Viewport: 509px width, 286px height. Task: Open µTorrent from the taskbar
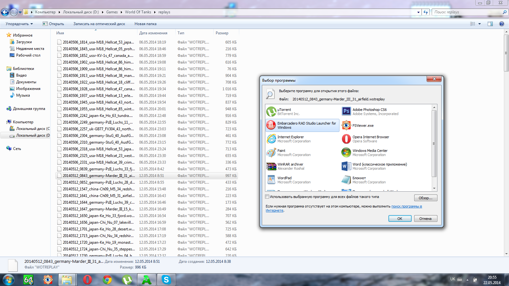pos(127,280)
